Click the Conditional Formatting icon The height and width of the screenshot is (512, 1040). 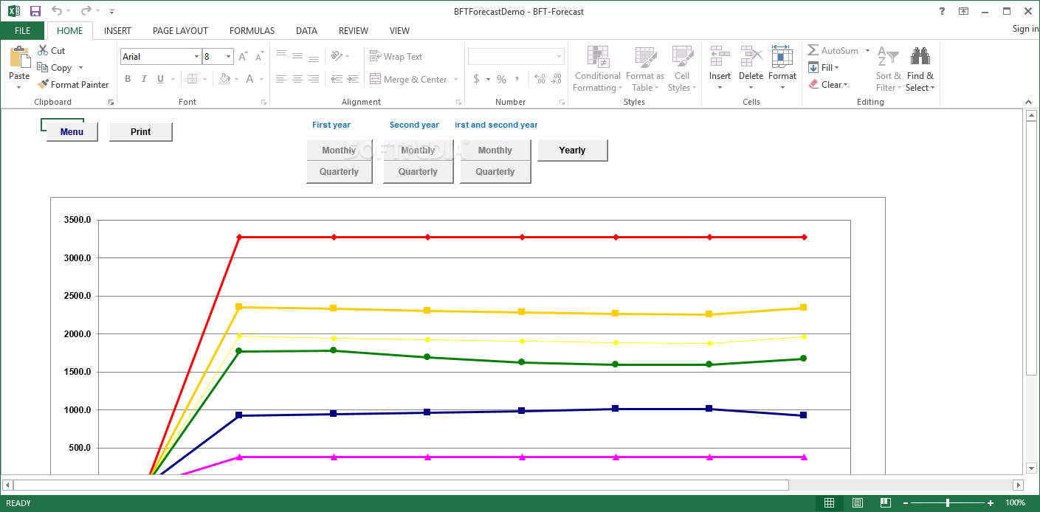pos(598,58)
